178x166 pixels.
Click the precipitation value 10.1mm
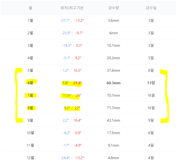click(x=114, y=45)
